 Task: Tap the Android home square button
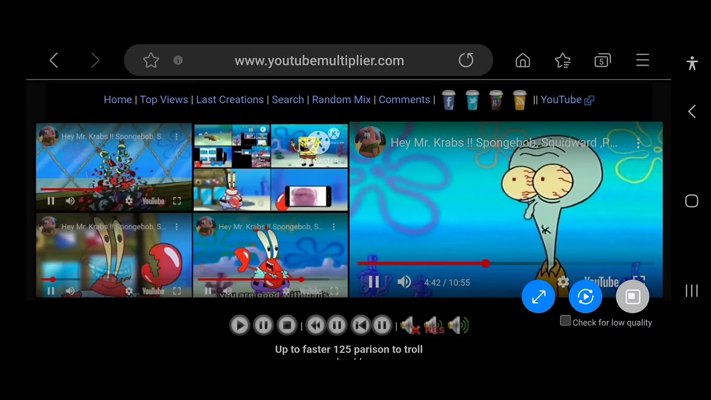pos(692,201)
